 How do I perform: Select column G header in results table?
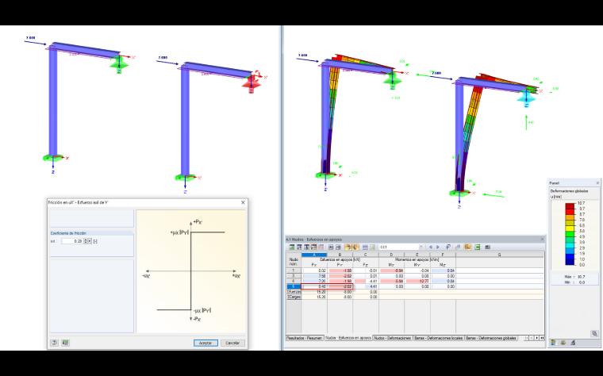(500, 255)
